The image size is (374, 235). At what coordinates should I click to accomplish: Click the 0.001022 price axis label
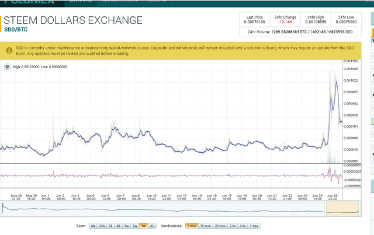351,80
